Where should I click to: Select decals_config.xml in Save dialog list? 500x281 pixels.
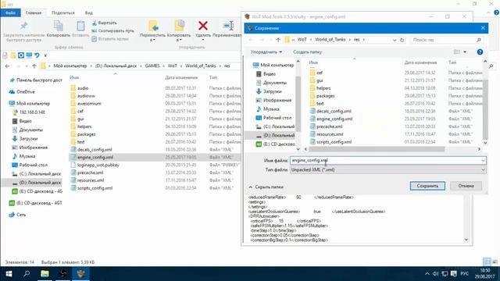point(334,111)
